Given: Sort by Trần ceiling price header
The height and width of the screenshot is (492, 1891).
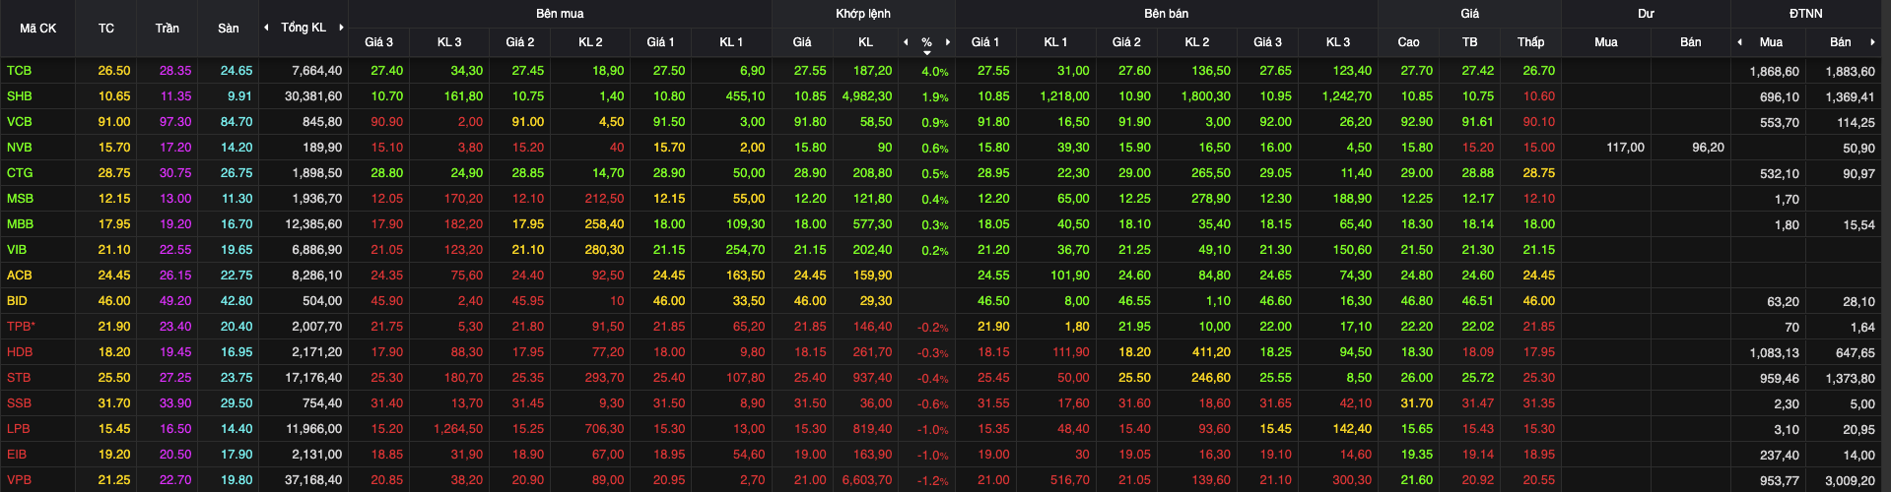Looking at the screenshot, I should tap(168, 29).
